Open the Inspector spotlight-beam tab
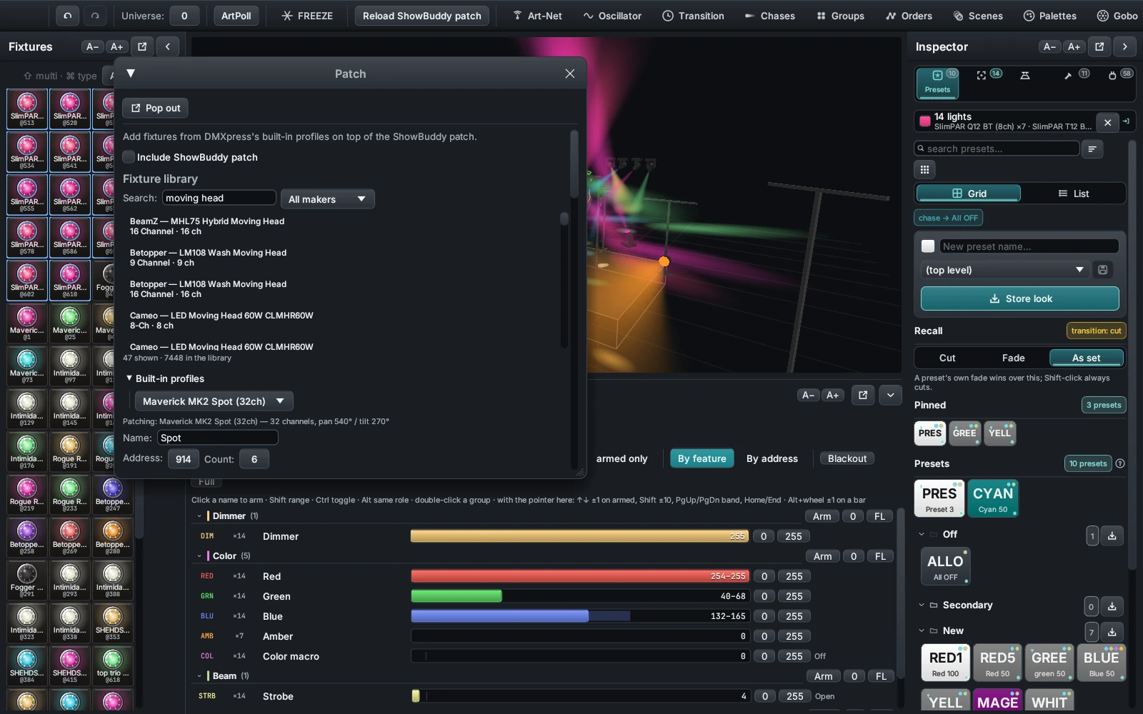 pyautogui.click(x=1025, y=75)
